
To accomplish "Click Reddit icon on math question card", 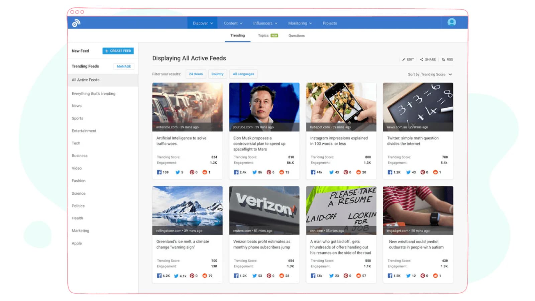I will (x=435, y=172).
